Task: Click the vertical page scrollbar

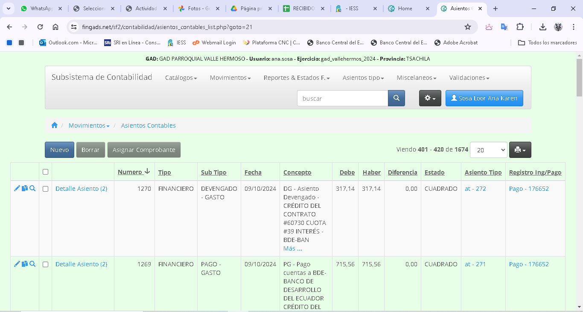Action: (x=579, y=171)
